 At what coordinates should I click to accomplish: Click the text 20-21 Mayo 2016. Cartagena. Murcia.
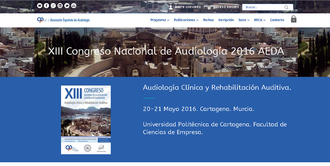coord(199,109)
